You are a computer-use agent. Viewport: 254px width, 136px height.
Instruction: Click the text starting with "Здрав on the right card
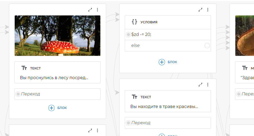click(247, 78)
